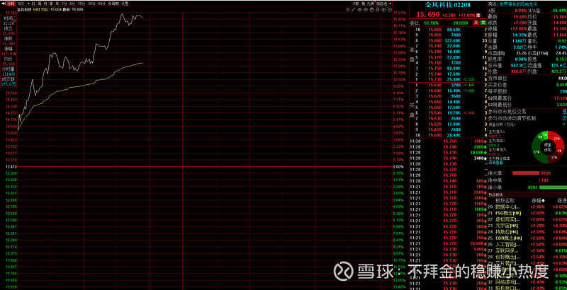Select the 5日 five-day chart tab
The height and width of the screenshot is (290, 567).
[21, 4]
